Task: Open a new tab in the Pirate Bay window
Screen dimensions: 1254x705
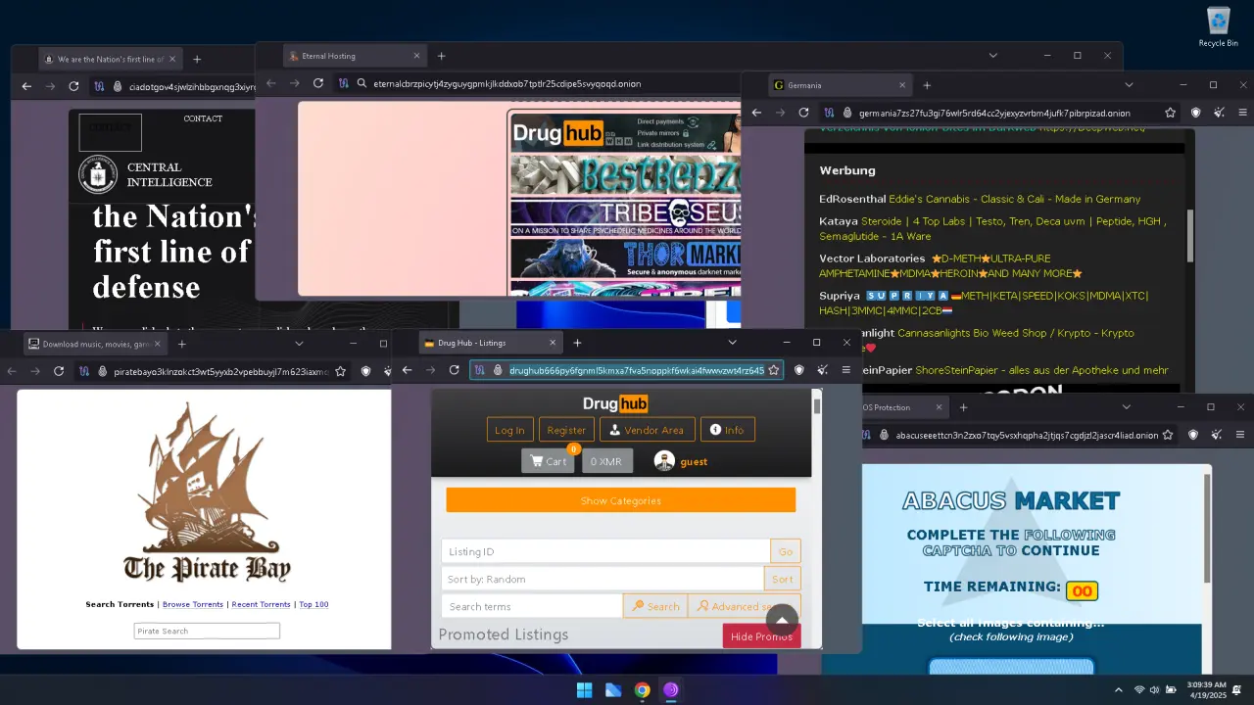Action: (182, 344)
